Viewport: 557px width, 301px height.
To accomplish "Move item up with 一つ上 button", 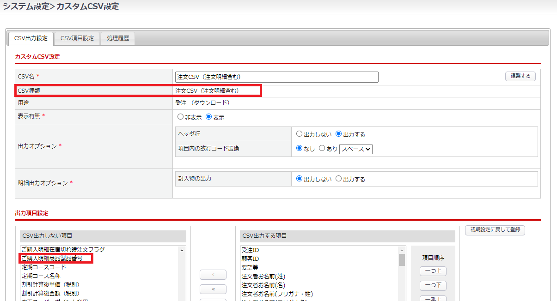I will click(433, 271).
